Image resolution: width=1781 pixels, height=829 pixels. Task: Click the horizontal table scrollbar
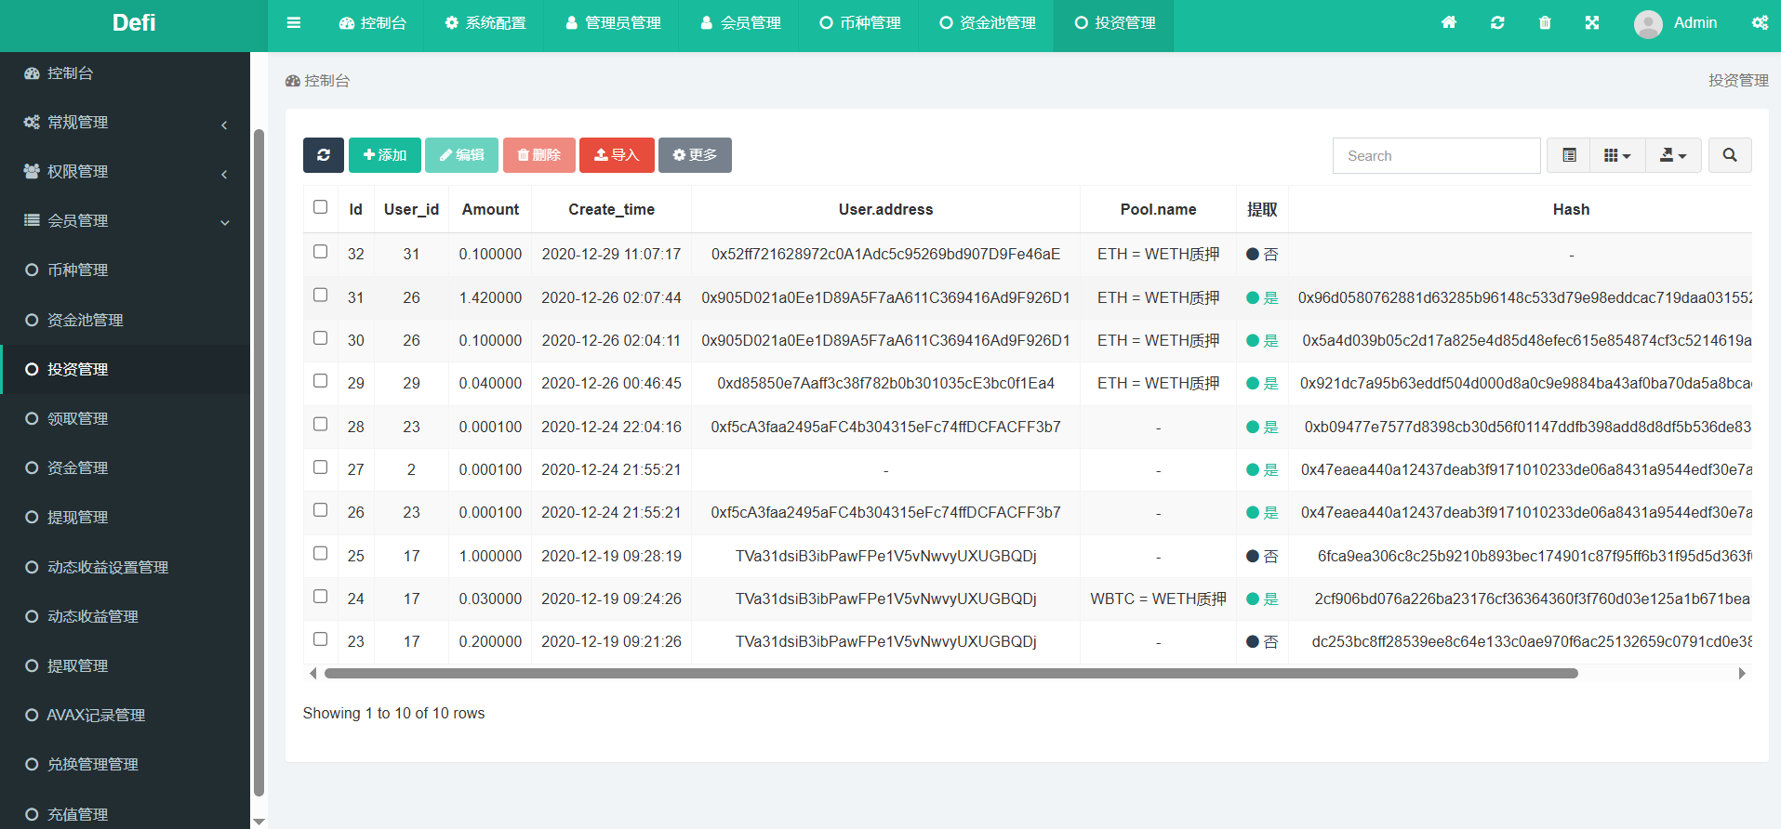click(950, 674)
